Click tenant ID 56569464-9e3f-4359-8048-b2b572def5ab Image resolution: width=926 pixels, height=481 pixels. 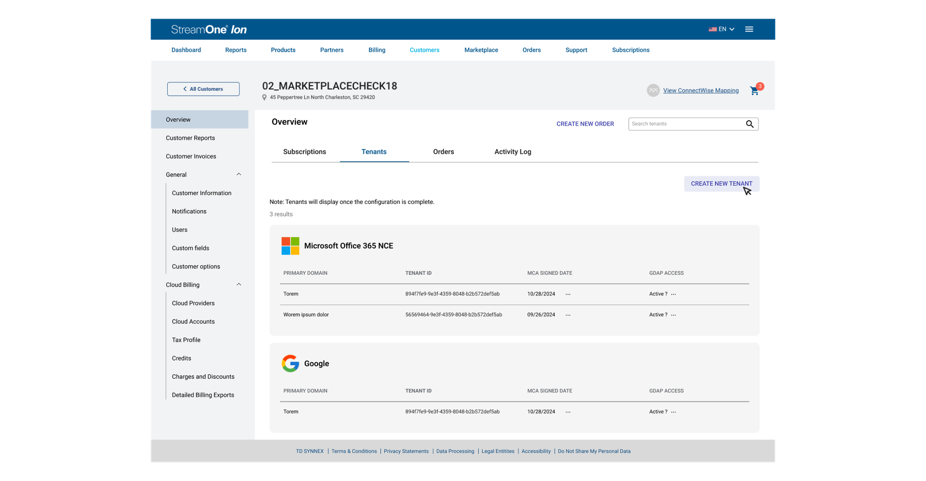453,315
